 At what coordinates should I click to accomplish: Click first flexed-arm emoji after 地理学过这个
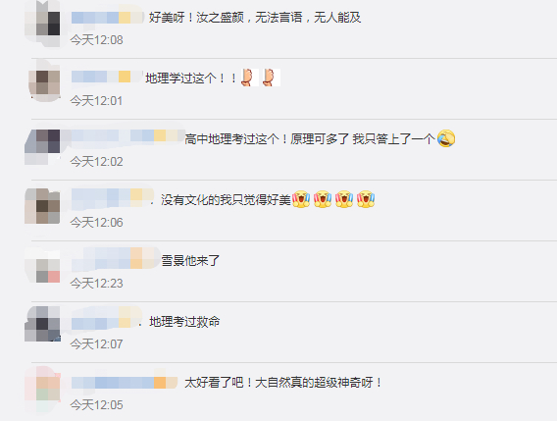click(x=250, y=78)
